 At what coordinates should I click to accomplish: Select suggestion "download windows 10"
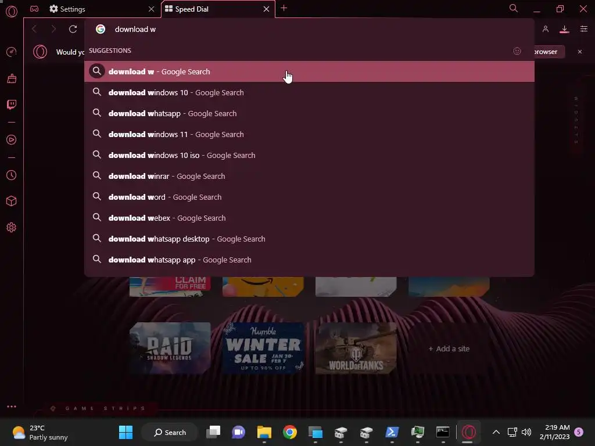tap(309, 92)
